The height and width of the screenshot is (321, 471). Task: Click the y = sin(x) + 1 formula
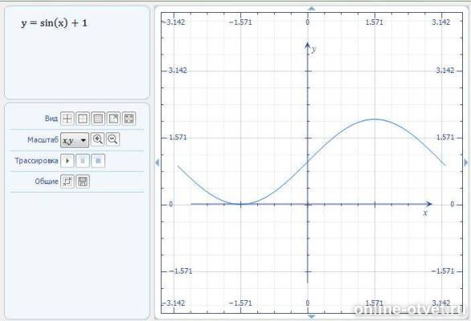point(54,23)
